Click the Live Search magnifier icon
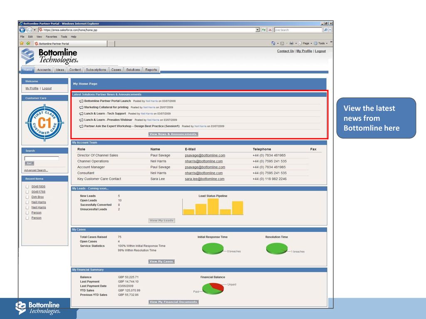426x319 pixels. coord(325,30)
